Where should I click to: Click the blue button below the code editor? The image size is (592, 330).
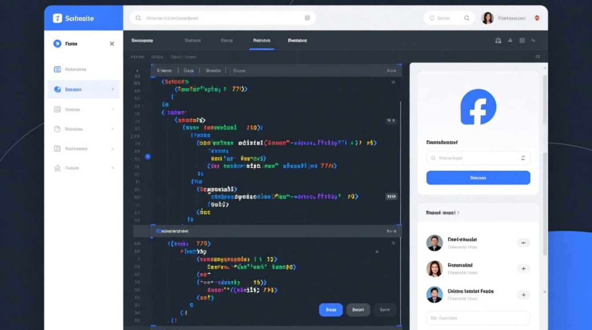331,310
